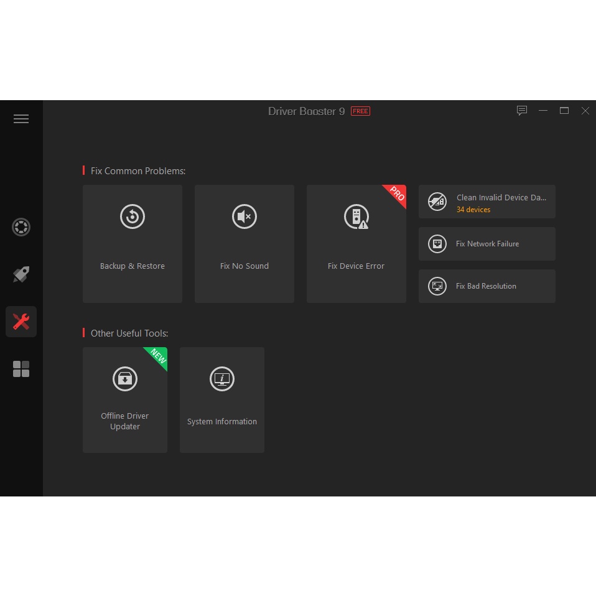Open the Scan section in the sidebar
The height and width of the screenshot is (596, 596).
pos(21,227)
